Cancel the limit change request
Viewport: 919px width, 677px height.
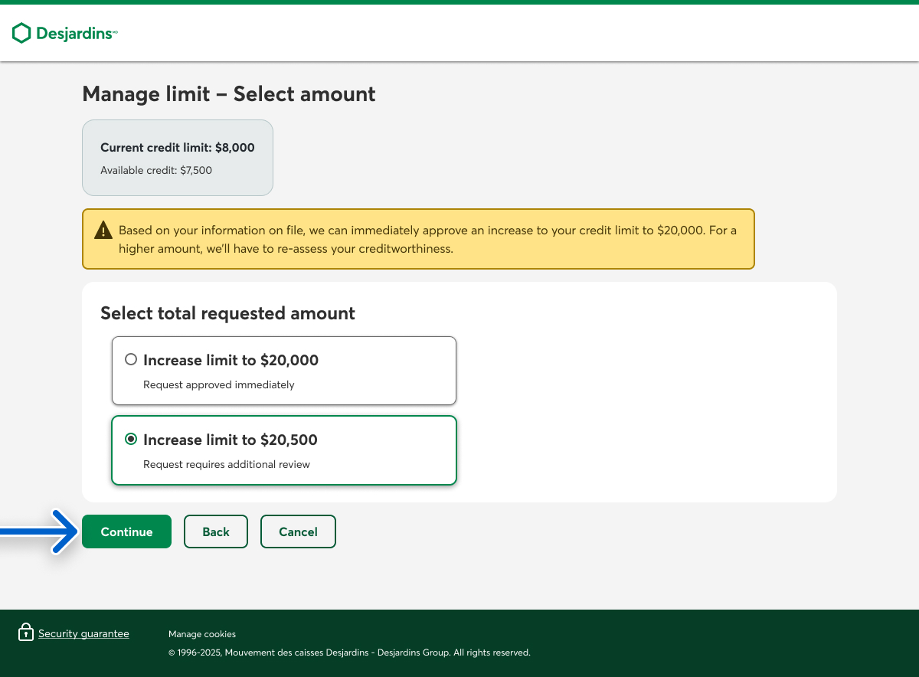298,531
